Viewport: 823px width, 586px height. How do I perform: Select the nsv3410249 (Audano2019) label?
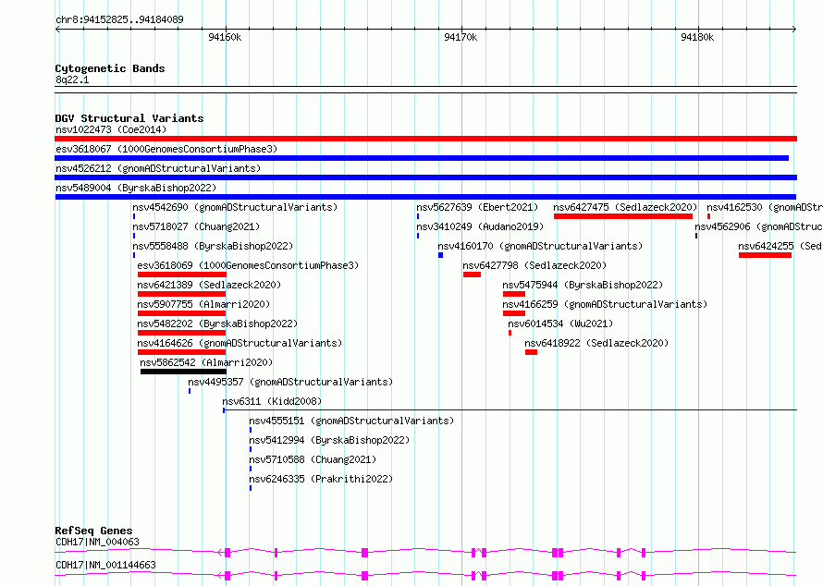pos(480,226)
